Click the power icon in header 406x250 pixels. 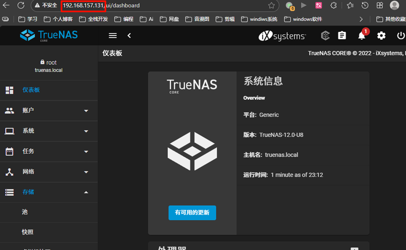pyautogui.click(x=401, y=36)
